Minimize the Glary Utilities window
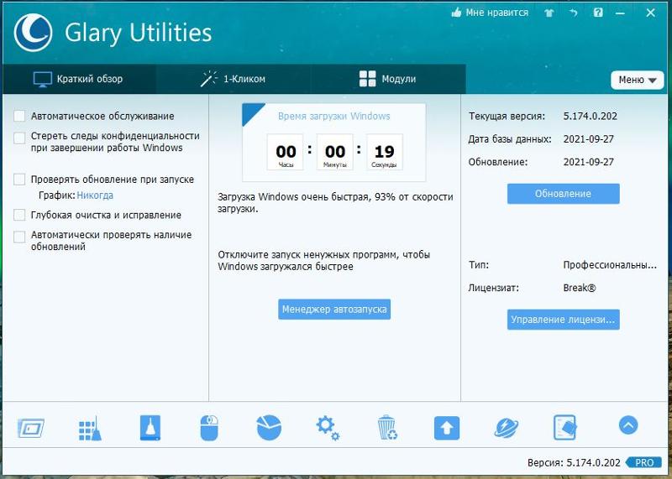 (620, 13)
